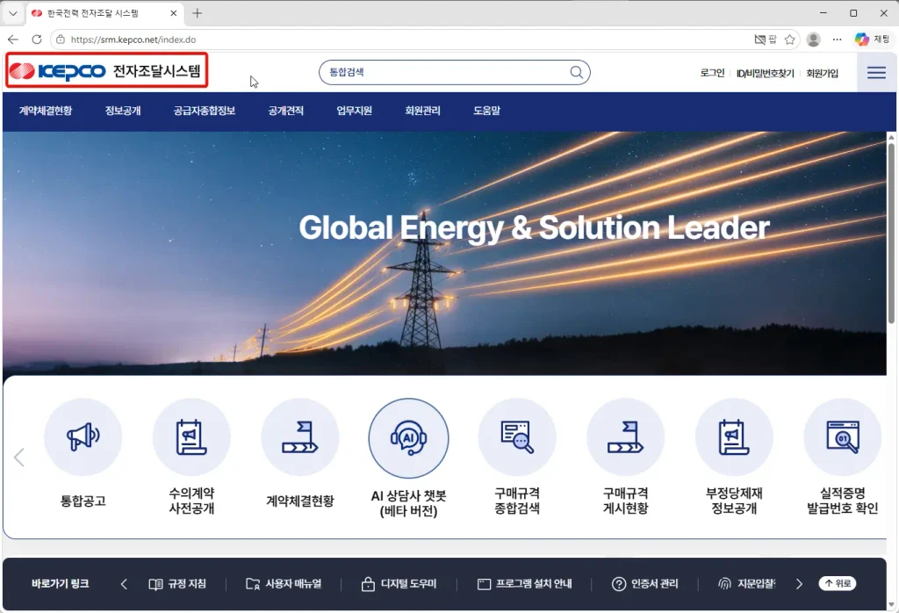899x613 pixels.
Task: Open the 통합공고 megaphone icon
Action: tap(83, 437)
